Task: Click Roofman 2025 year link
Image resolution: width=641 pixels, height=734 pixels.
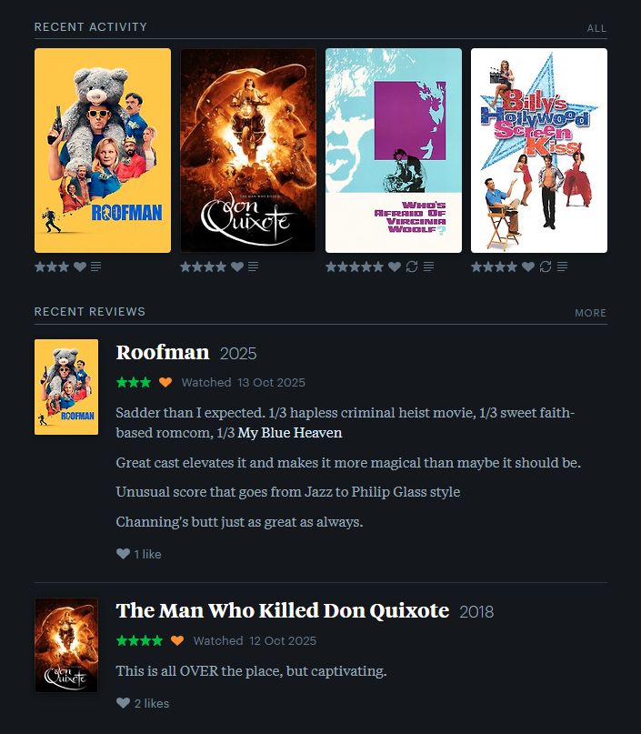Action: tap(238, 354)
